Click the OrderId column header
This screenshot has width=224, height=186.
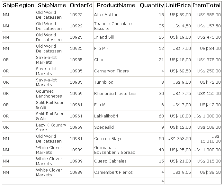point(81,5)
